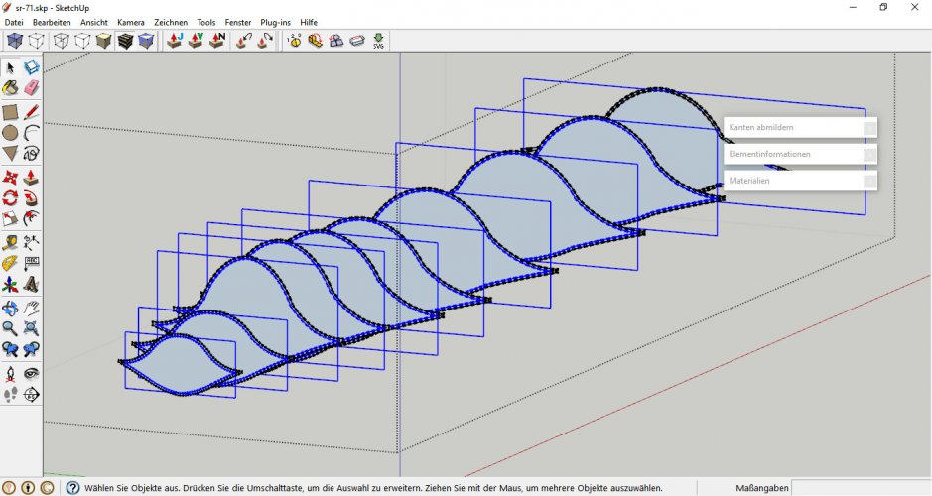The width and height of the screenshot is (932, 496).
Task: Click the Normal Push Pull N icon
Action: (217, 41)
